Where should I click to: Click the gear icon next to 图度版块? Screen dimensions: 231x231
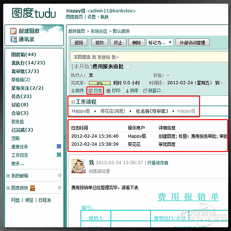60,188
